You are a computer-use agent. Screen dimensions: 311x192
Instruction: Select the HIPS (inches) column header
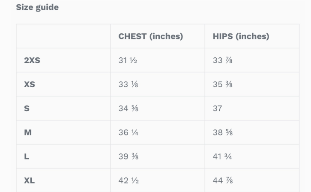(241, 36)
